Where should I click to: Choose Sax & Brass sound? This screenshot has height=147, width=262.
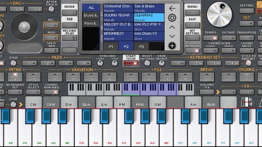pos(149,8)
